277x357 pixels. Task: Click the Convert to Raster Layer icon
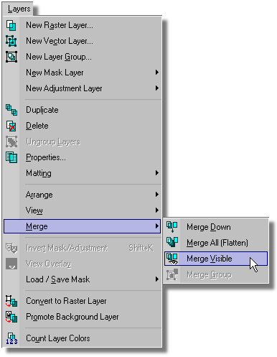tap(11, 301)
